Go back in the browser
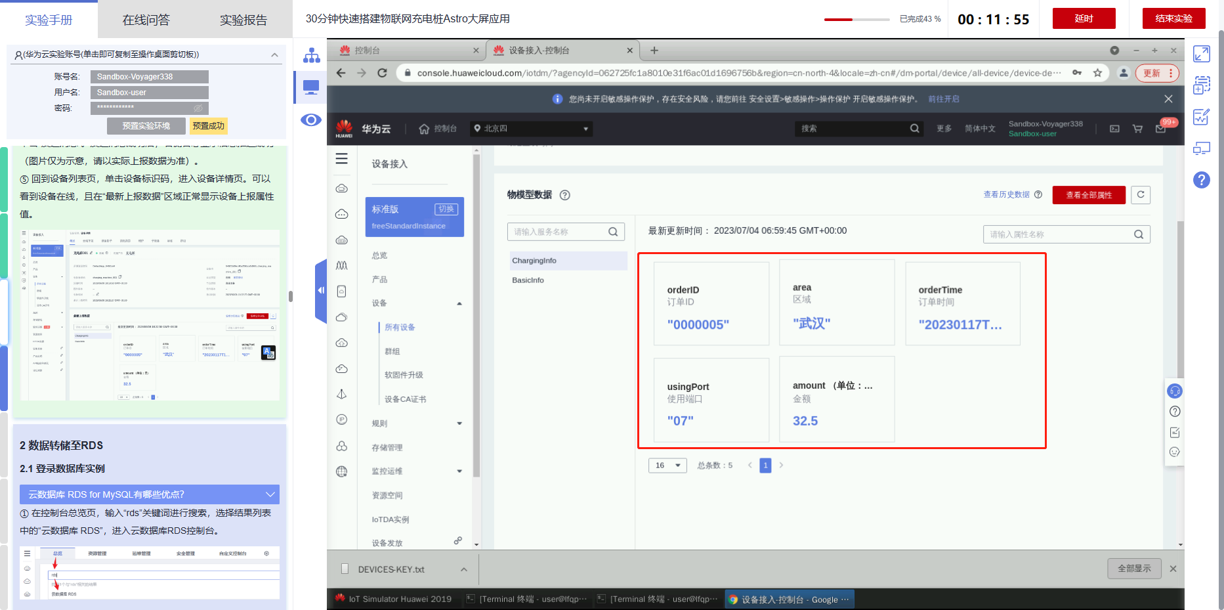 [x=341, y=73]
